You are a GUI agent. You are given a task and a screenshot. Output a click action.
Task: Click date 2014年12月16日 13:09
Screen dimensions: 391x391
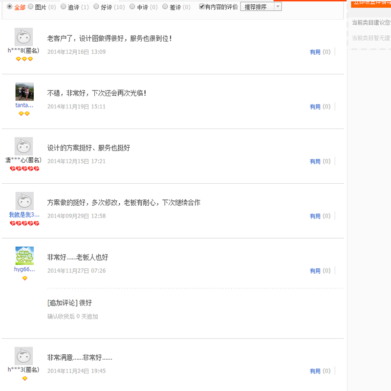[x=77, y=52]
